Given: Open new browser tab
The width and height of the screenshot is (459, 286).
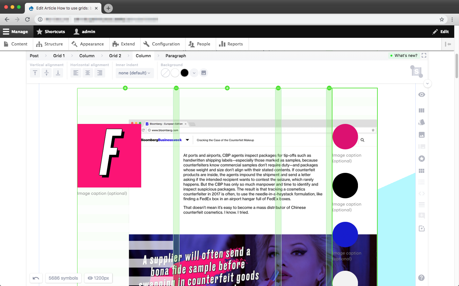Looking at the screenshot, I should (108, 8).
